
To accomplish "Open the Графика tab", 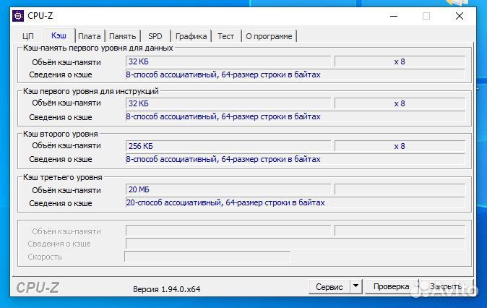I will point(191,36).
